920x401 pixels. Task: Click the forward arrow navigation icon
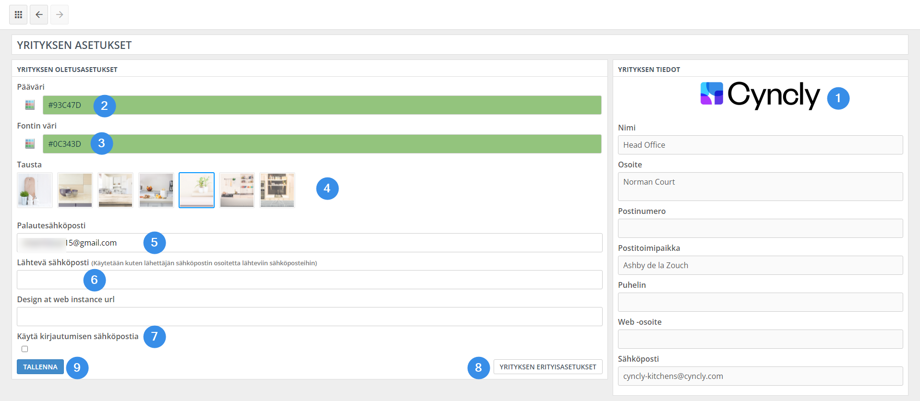[60, 15]
